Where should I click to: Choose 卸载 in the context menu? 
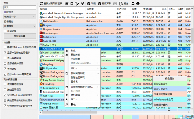point(82,51)
